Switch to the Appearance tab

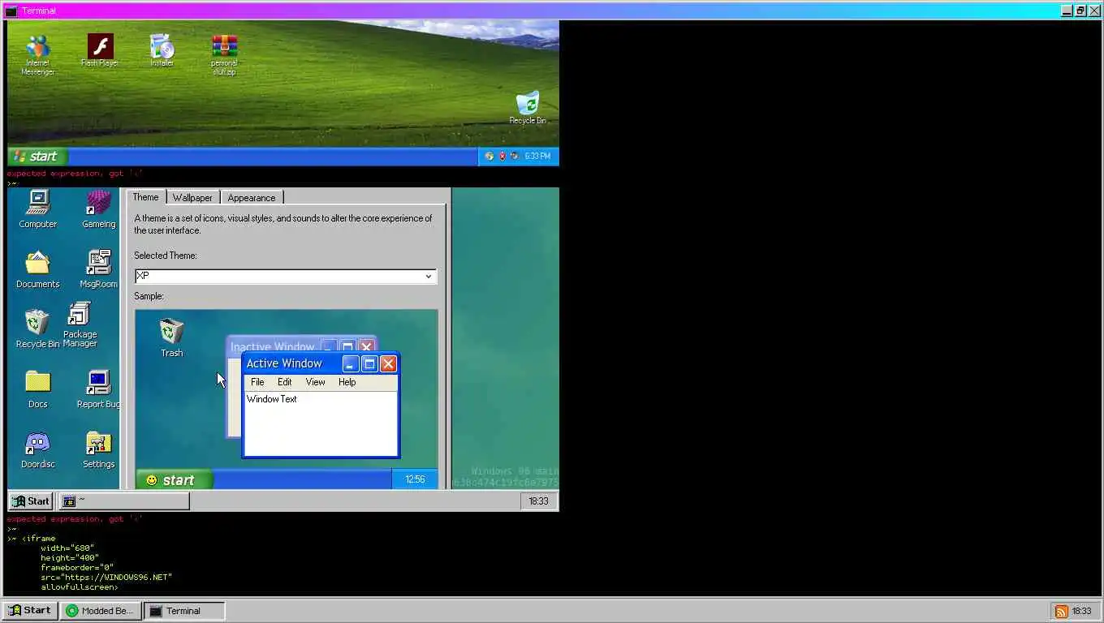coord(252,198)
